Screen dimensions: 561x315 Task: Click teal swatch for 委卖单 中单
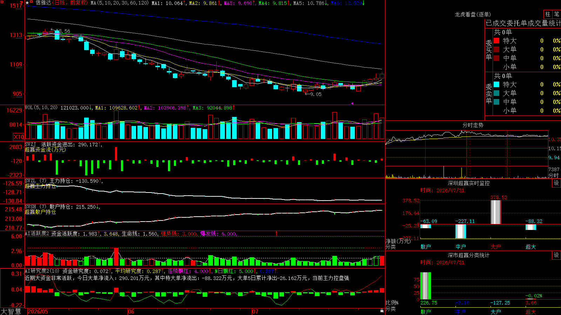496,102
